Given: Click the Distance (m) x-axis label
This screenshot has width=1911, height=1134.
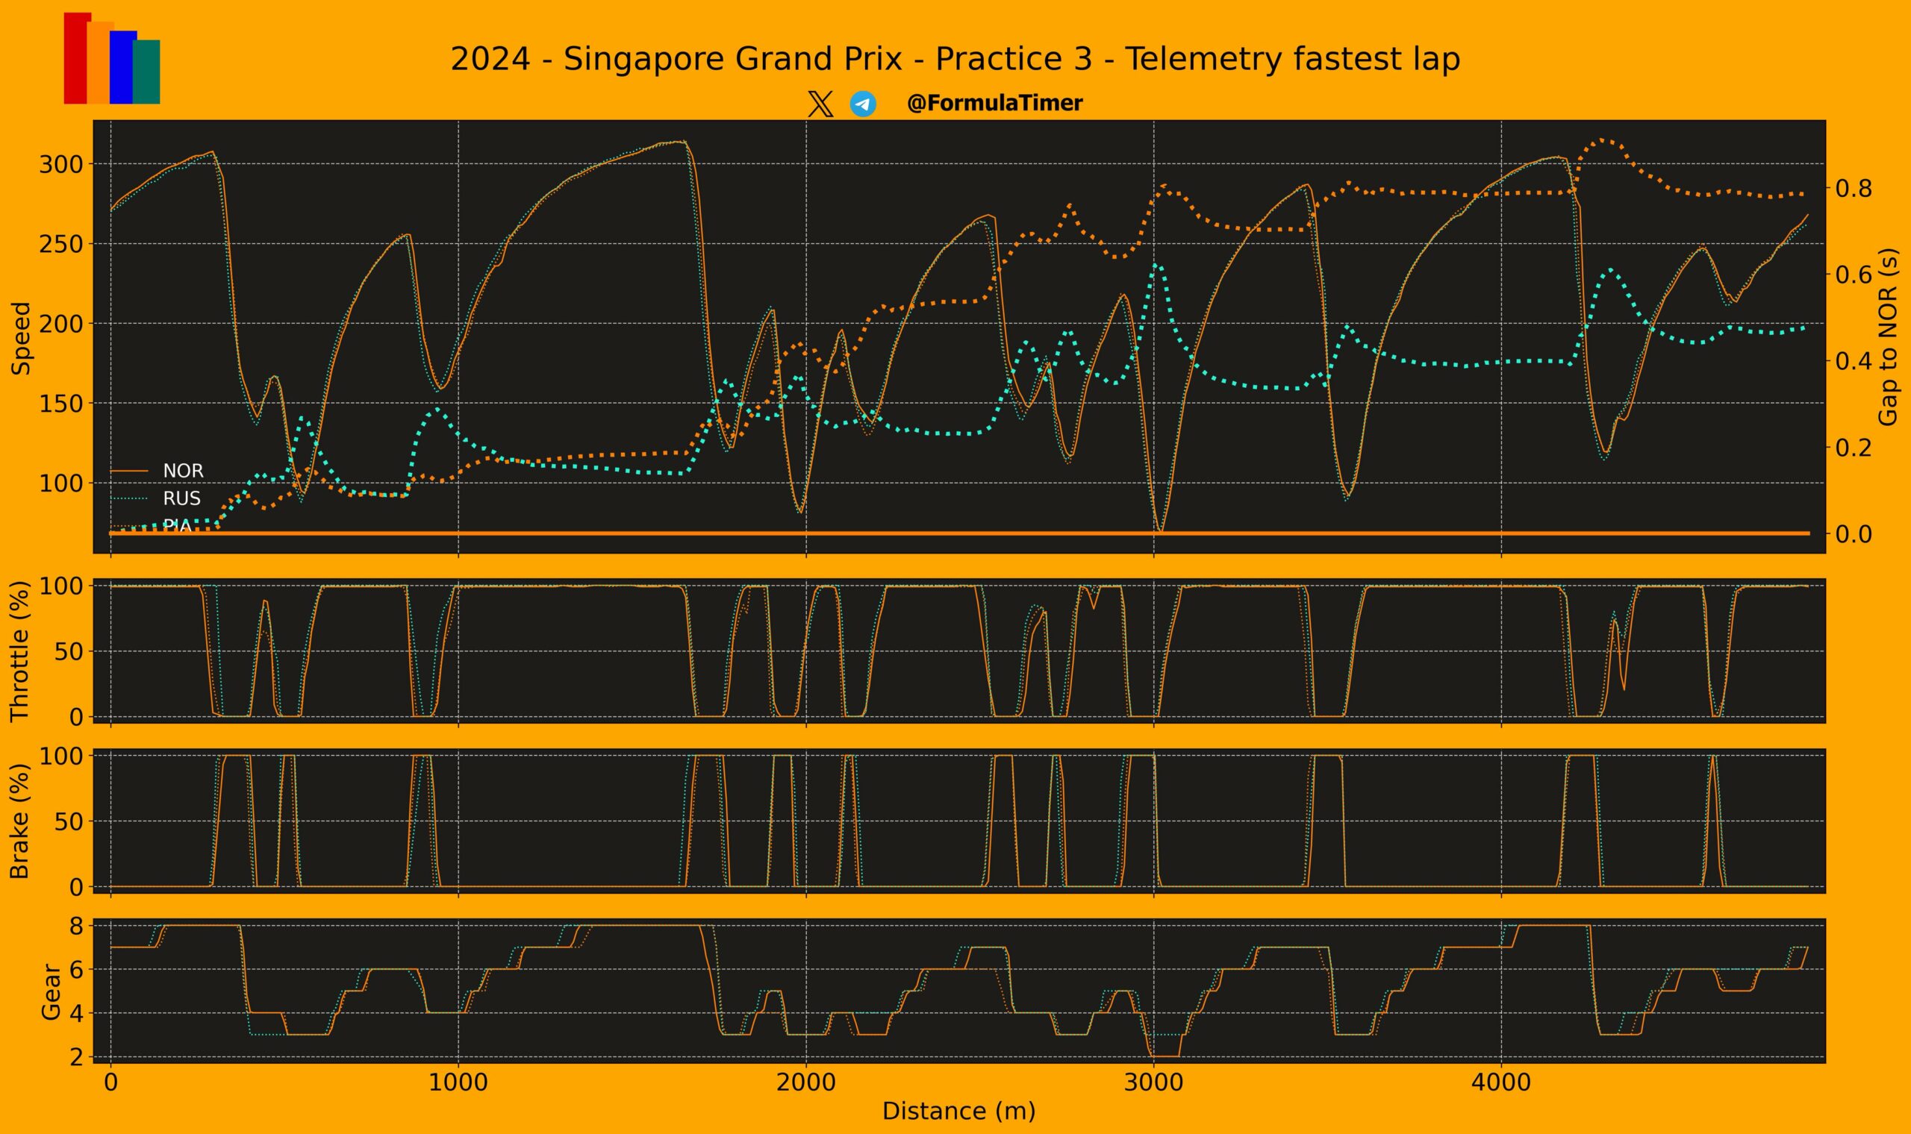Looking at the screenshot, I should 958,1110.
